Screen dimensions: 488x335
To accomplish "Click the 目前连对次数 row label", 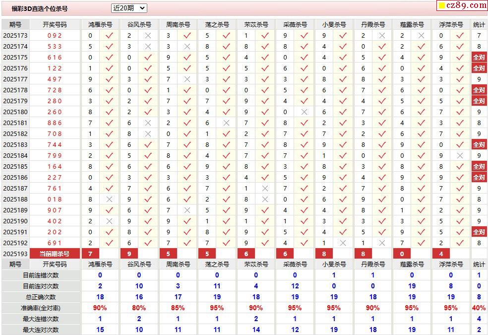I will point(41,286).
